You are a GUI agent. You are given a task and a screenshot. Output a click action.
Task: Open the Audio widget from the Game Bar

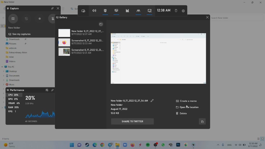[94, 11]
